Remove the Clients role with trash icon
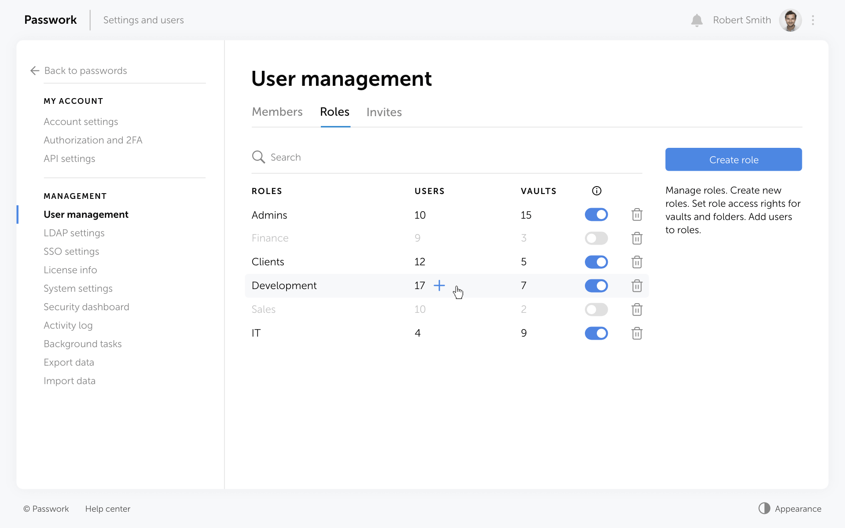The height and width of the screenshot is (528, 845). click(637, 262)
